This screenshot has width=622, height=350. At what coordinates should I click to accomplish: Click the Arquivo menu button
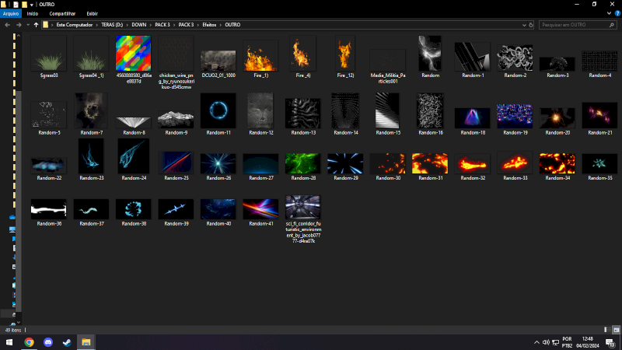point(11,13)
